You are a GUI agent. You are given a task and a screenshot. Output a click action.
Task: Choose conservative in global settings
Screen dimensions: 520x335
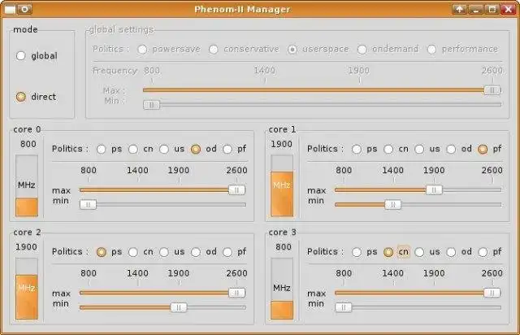[x=214, y=50]
